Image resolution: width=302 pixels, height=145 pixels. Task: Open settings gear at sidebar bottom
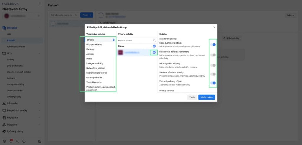pyautogui.click(x=4, y=141)
